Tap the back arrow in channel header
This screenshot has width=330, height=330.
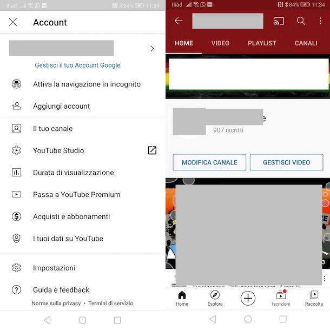click(179, 21)
